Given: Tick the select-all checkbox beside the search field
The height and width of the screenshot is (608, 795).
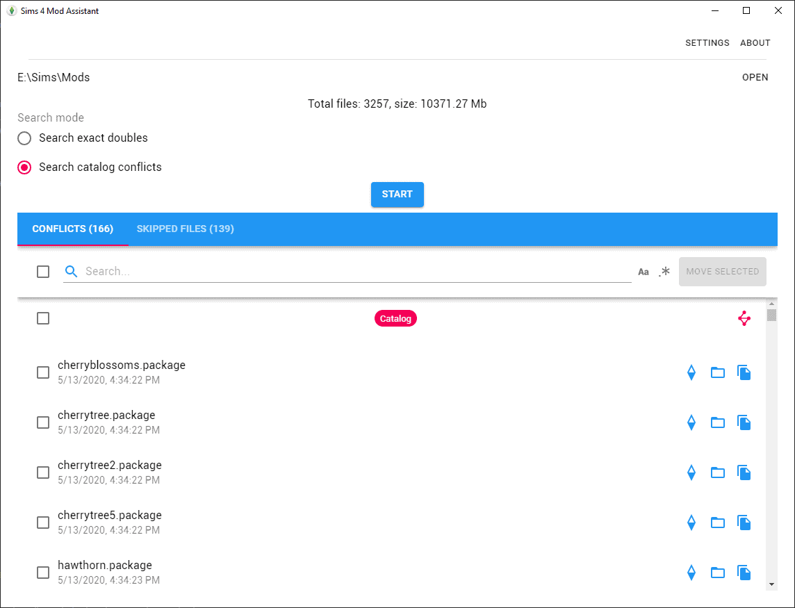Looking at the screenshot, I should click(x=43, y=272).
